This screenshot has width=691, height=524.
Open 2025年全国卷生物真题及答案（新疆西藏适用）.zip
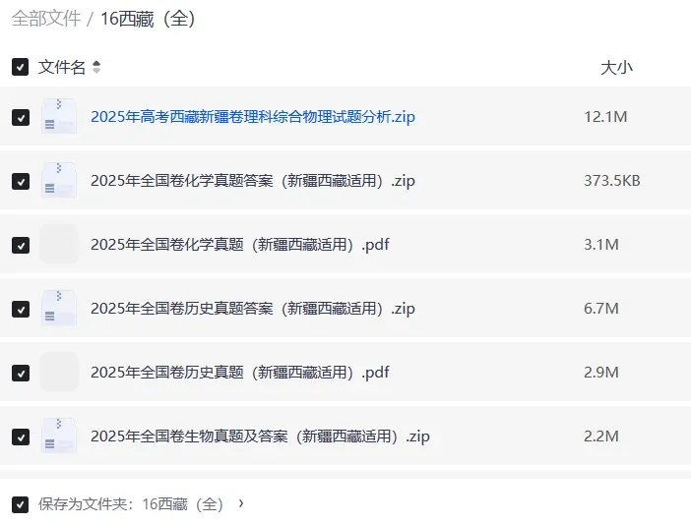pyautogui.click(x=261, y=436)
